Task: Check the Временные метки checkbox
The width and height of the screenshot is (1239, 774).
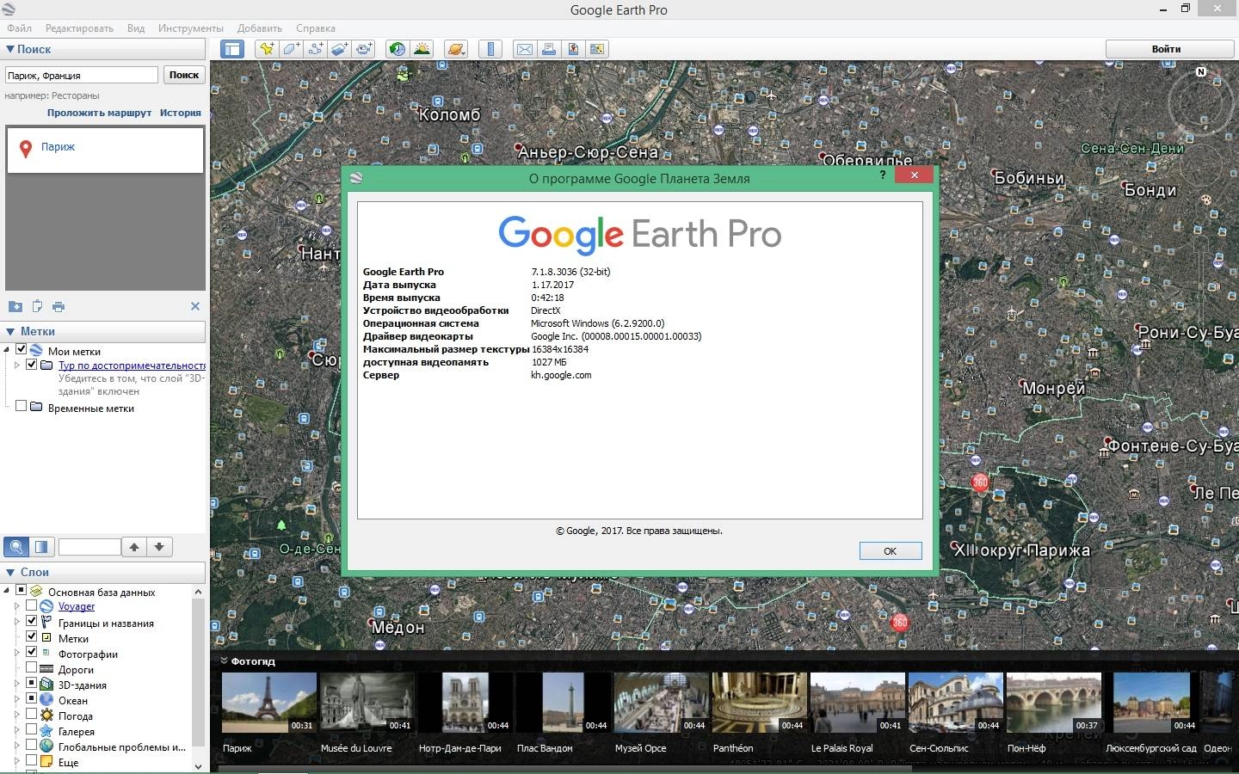Action: pyautogui.click(x=22, y=407)
